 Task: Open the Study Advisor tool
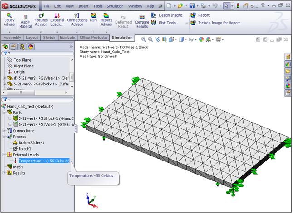(x=9, y=19)
